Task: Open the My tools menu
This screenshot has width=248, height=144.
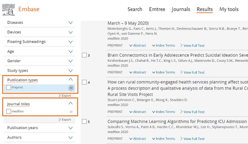Action: pyautogui.click(x=229, y=9)
